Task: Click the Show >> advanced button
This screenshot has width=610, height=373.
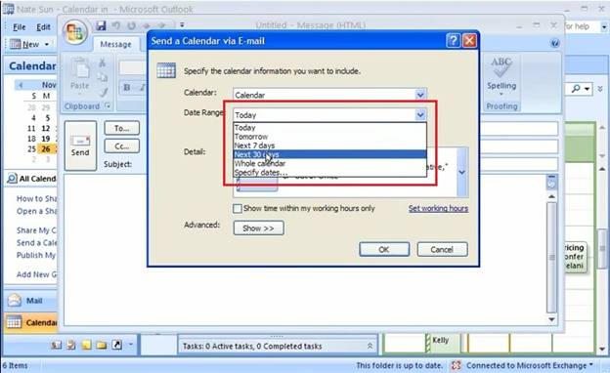Action: click(258, 228)
